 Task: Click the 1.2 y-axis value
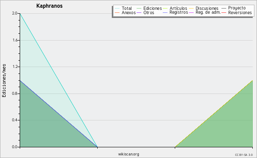click(x=15, y=67)
